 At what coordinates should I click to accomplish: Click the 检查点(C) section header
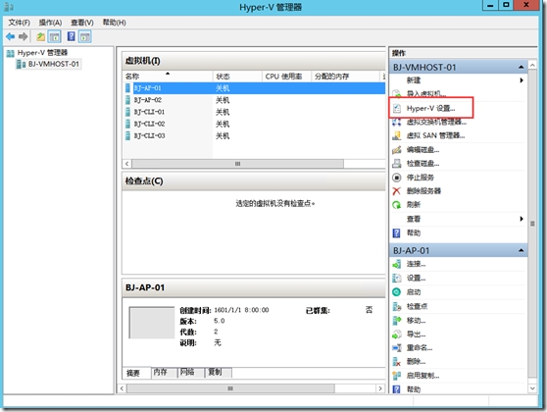(x=254, y=180)
